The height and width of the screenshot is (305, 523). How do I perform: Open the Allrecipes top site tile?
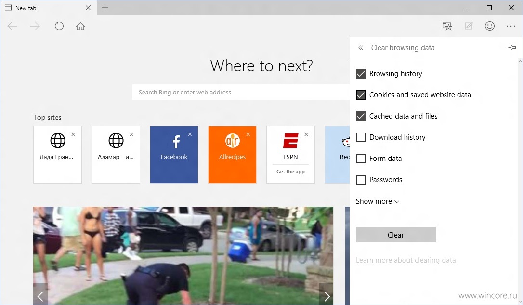click(232, 155)
